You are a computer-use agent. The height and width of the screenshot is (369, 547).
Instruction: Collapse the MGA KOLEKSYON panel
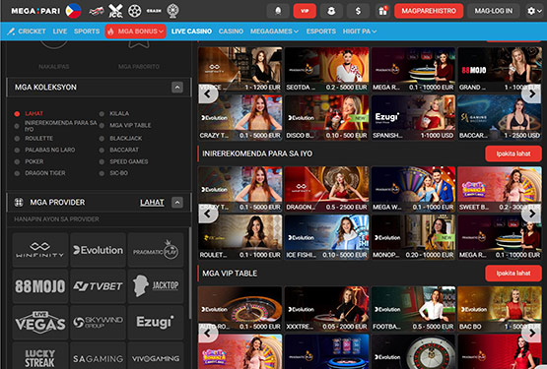(x=177, y=88)
